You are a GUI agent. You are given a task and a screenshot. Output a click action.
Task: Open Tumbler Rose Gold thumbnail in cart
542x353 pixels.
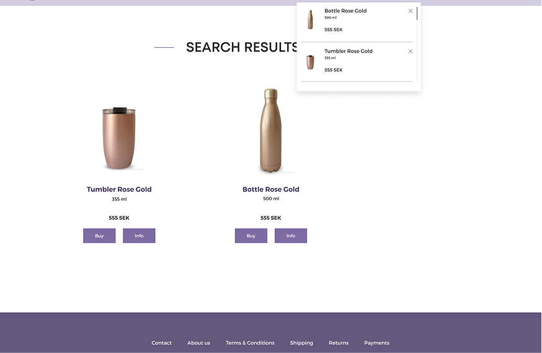click(310, 62)
